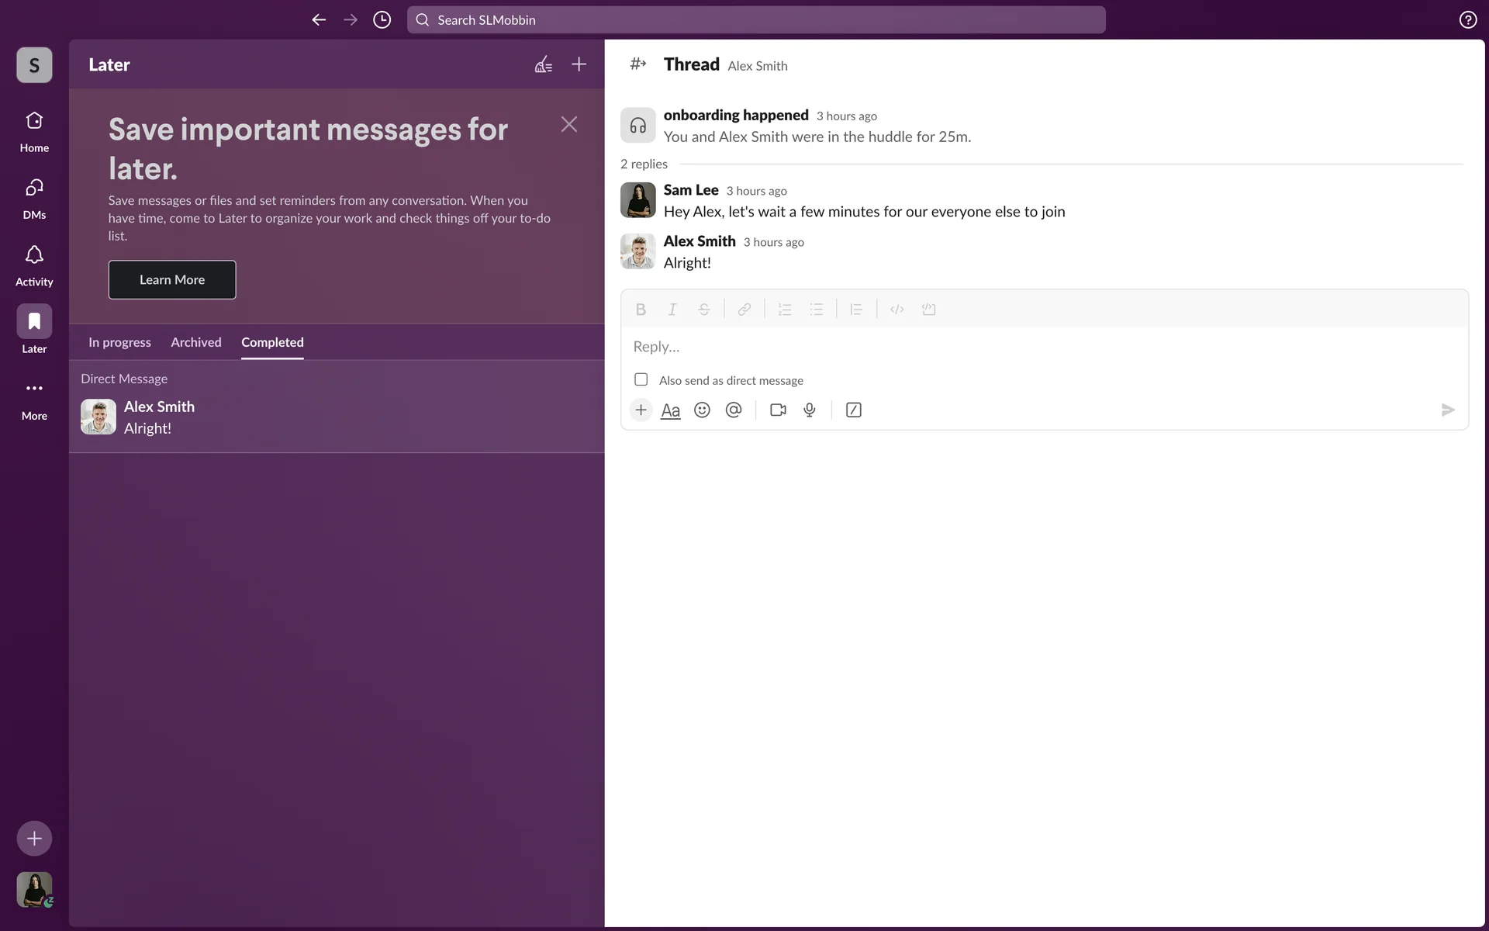Click the emoji picker icon
Viewport: 1489px width, 931px height.
tap(702, 410)
